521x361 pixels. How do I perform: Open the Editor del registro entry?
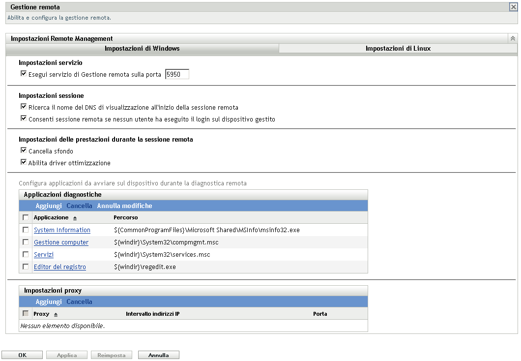59,267
